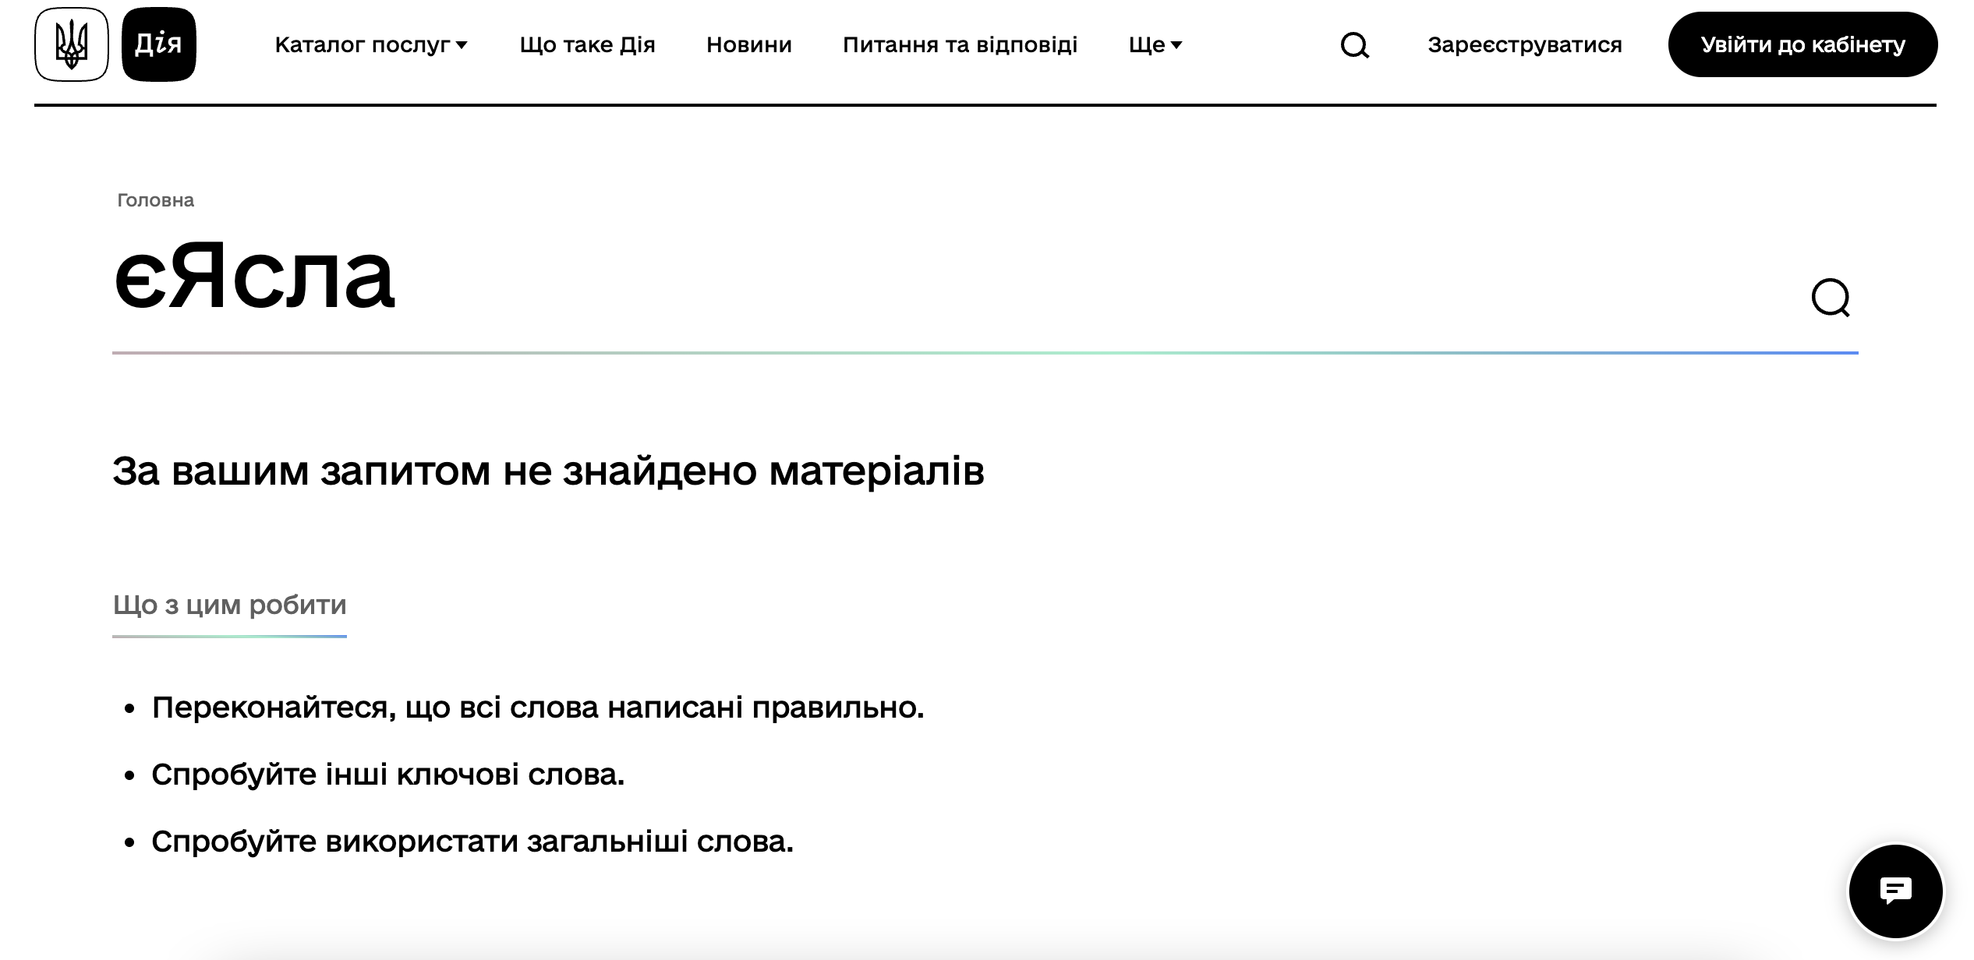Go to the Новини section
The image size is (1974, 960).
(x=748, y=45)
